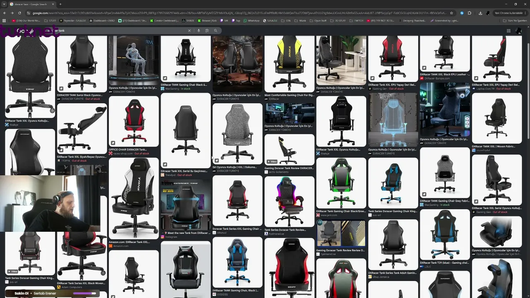530x298 pixels.
Task: Click the Adant Computers source label
Action: tap(71, 287)
